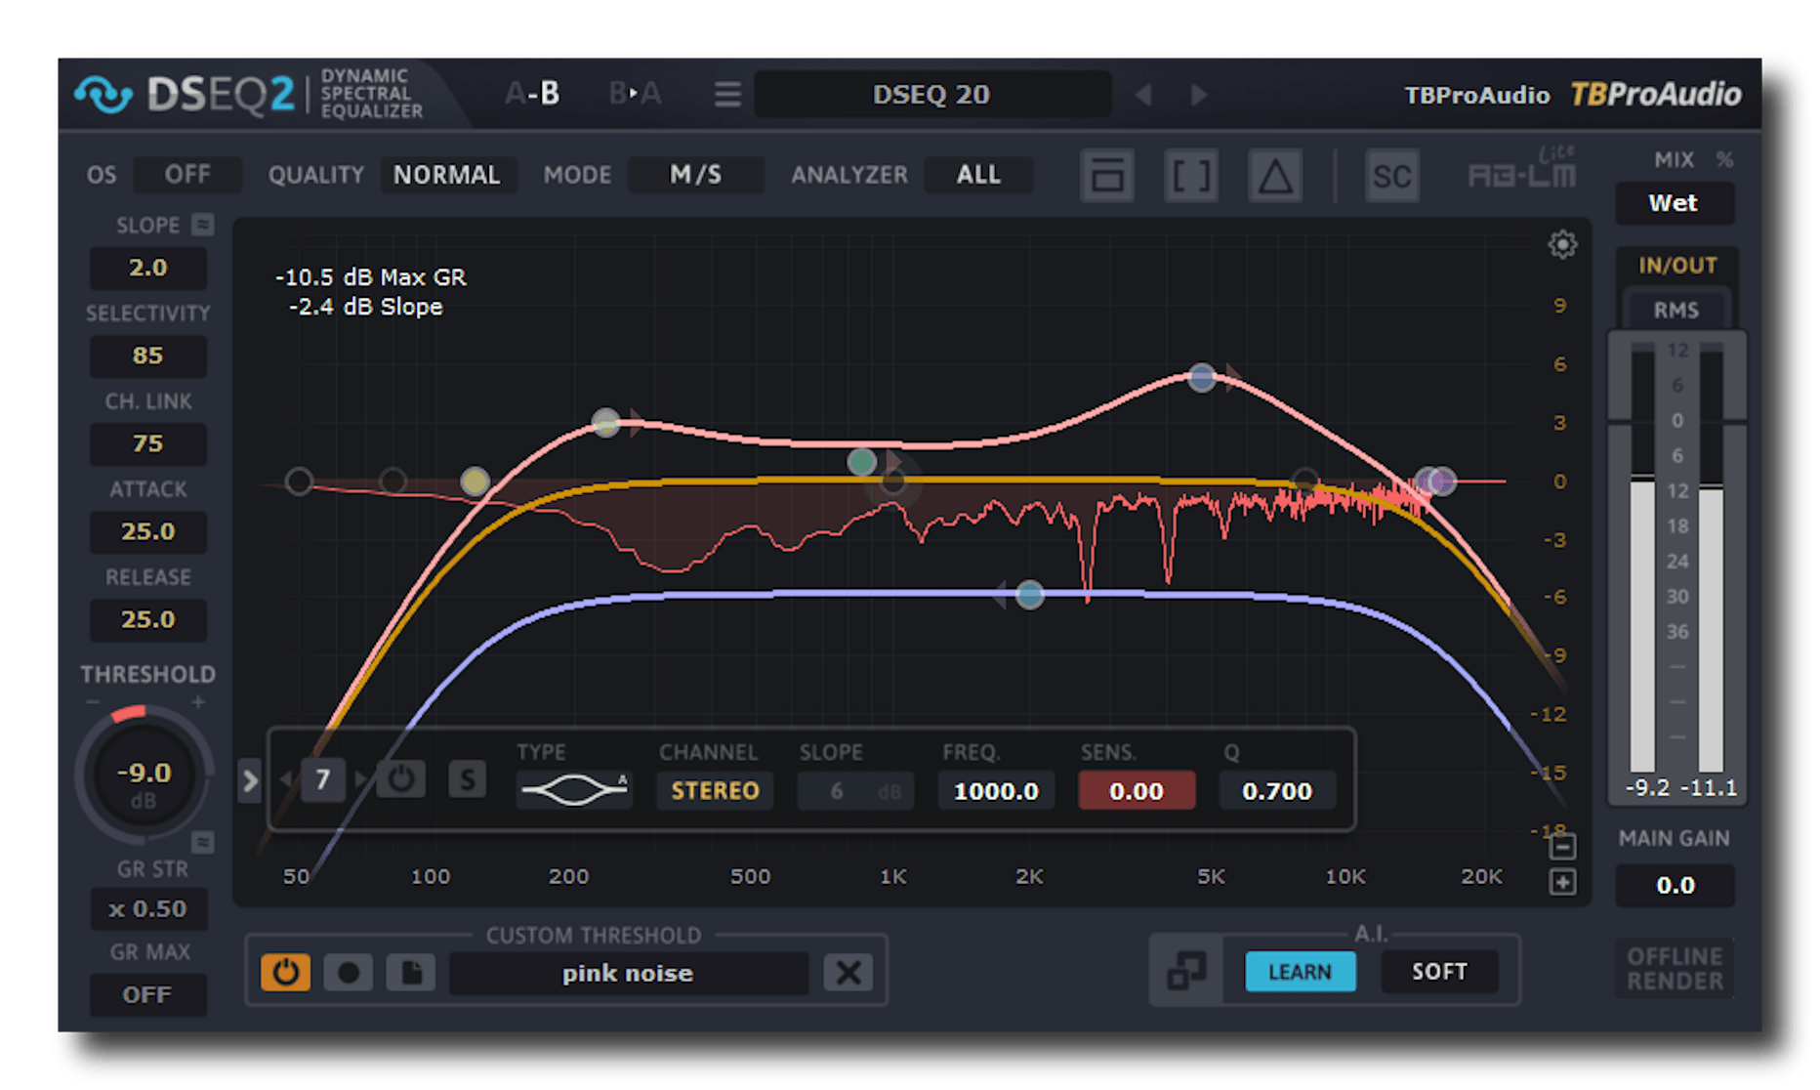Viewport: 1820px width, 1090px height.
Task: Open the ANALYZER ALL dropdown
Action: point(978,175)
